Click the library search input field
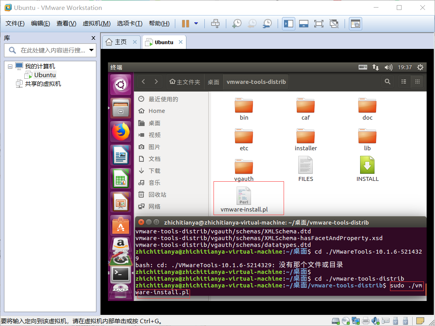The height and width of the screenshot is (326, 435). pos(50,50)
